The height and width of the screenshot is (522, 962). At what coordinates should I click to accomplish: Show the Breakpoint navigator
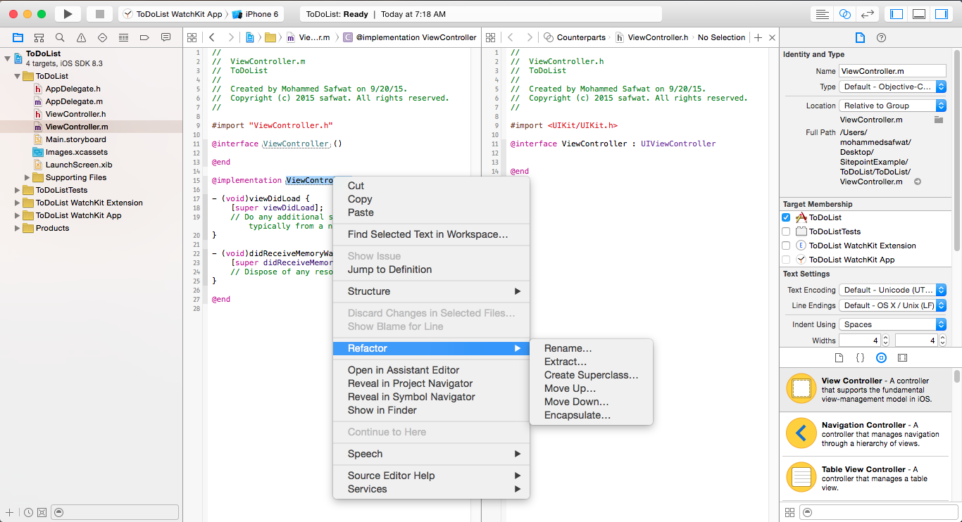point(144,37)
